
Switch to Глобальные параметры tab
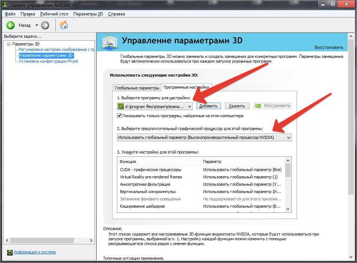pyautogui.click(x=137, y=88)
